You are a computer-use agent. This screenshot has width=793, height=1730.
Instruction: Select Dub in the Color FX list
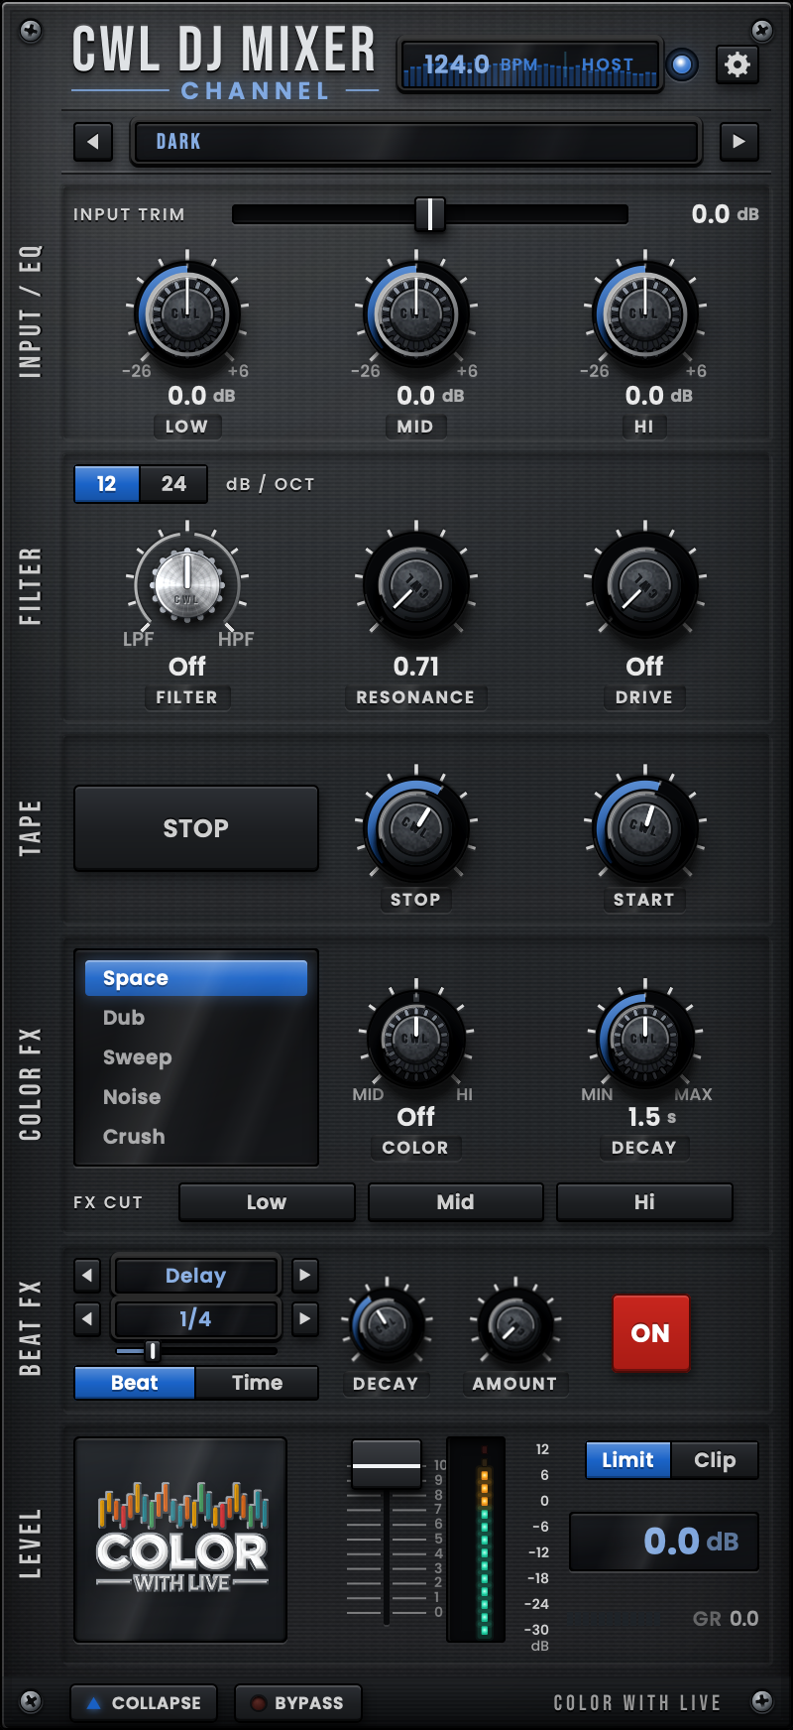coord(196,1018)
